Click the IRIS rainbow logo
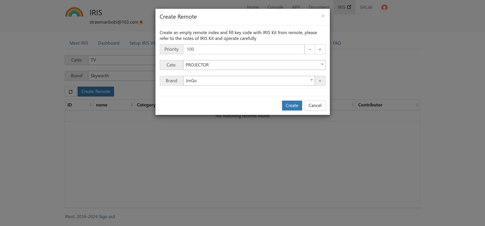Image resolution: width=485 pixels, height=226 pixels. pos(74,13)
